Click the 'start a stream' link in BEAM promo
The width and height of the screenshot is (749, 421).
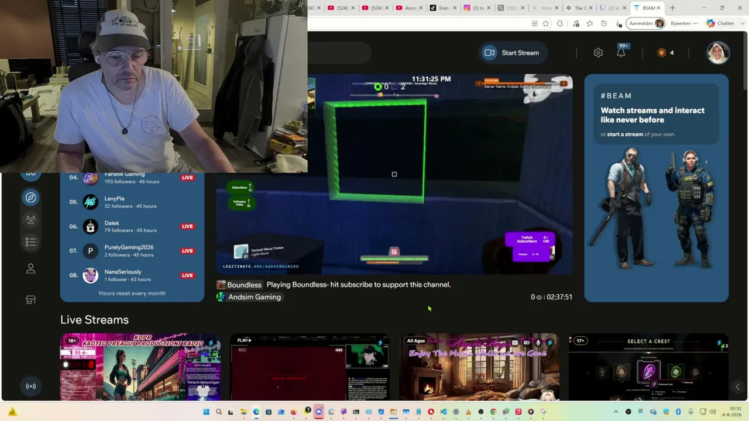coord(625,134)
